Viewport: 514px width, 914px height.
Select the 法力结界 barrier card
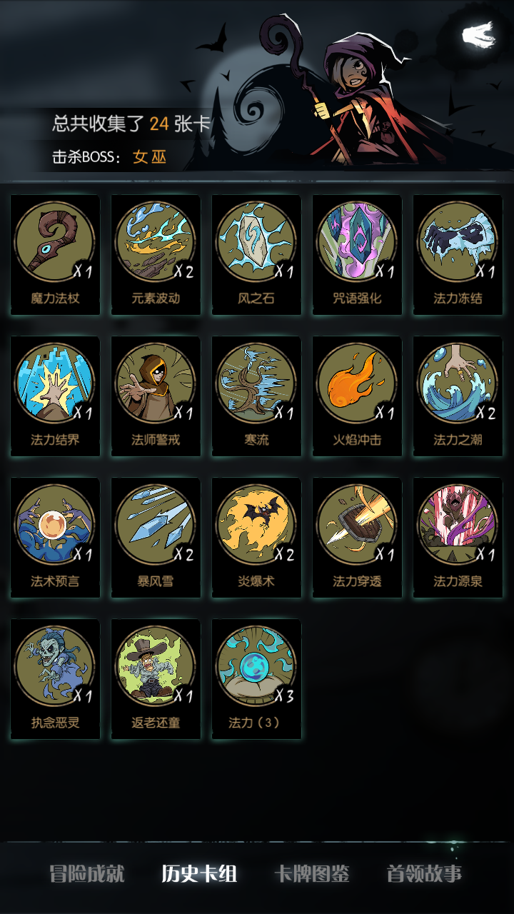[55, 396]
